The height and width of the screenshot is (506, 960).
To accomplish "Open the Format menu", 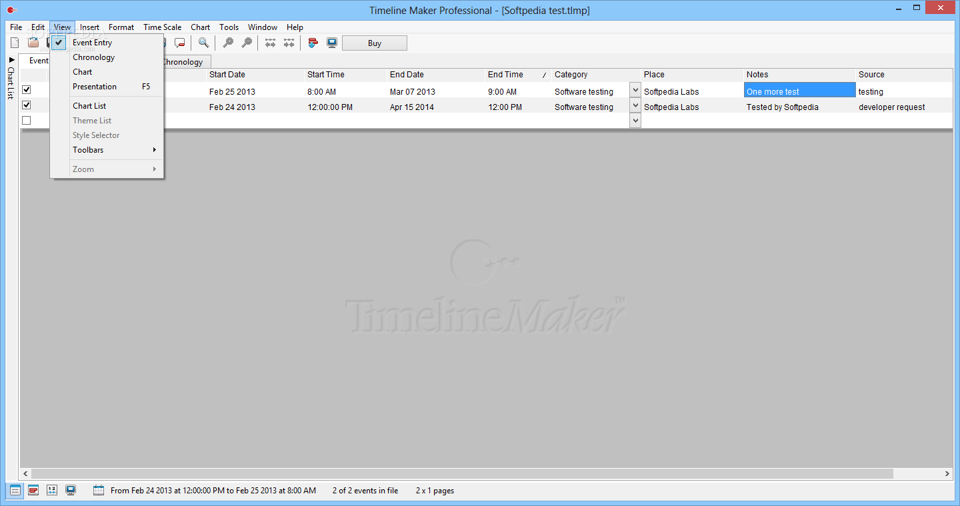I will pos(121,27).
